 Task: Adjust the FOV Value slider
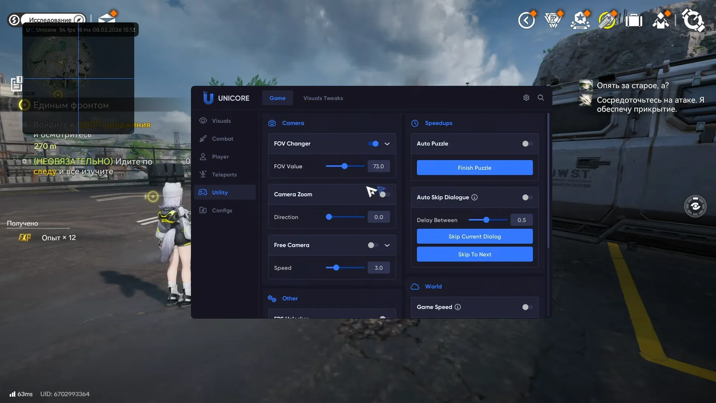(x=345, y=166)
